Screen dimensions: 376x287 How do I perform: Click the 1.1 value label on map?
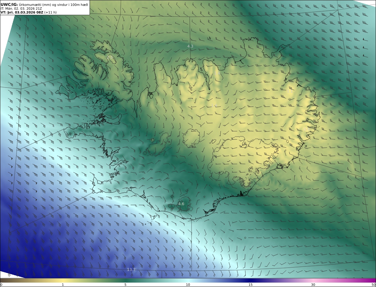point(290,91)
